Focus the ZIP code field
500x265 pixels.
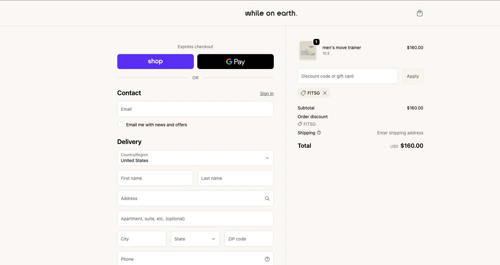point(249,239)
